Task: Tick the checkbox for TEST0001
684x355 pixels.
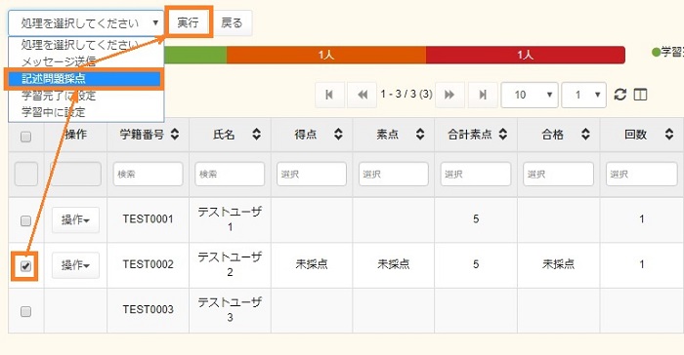Action: [26, 220]
